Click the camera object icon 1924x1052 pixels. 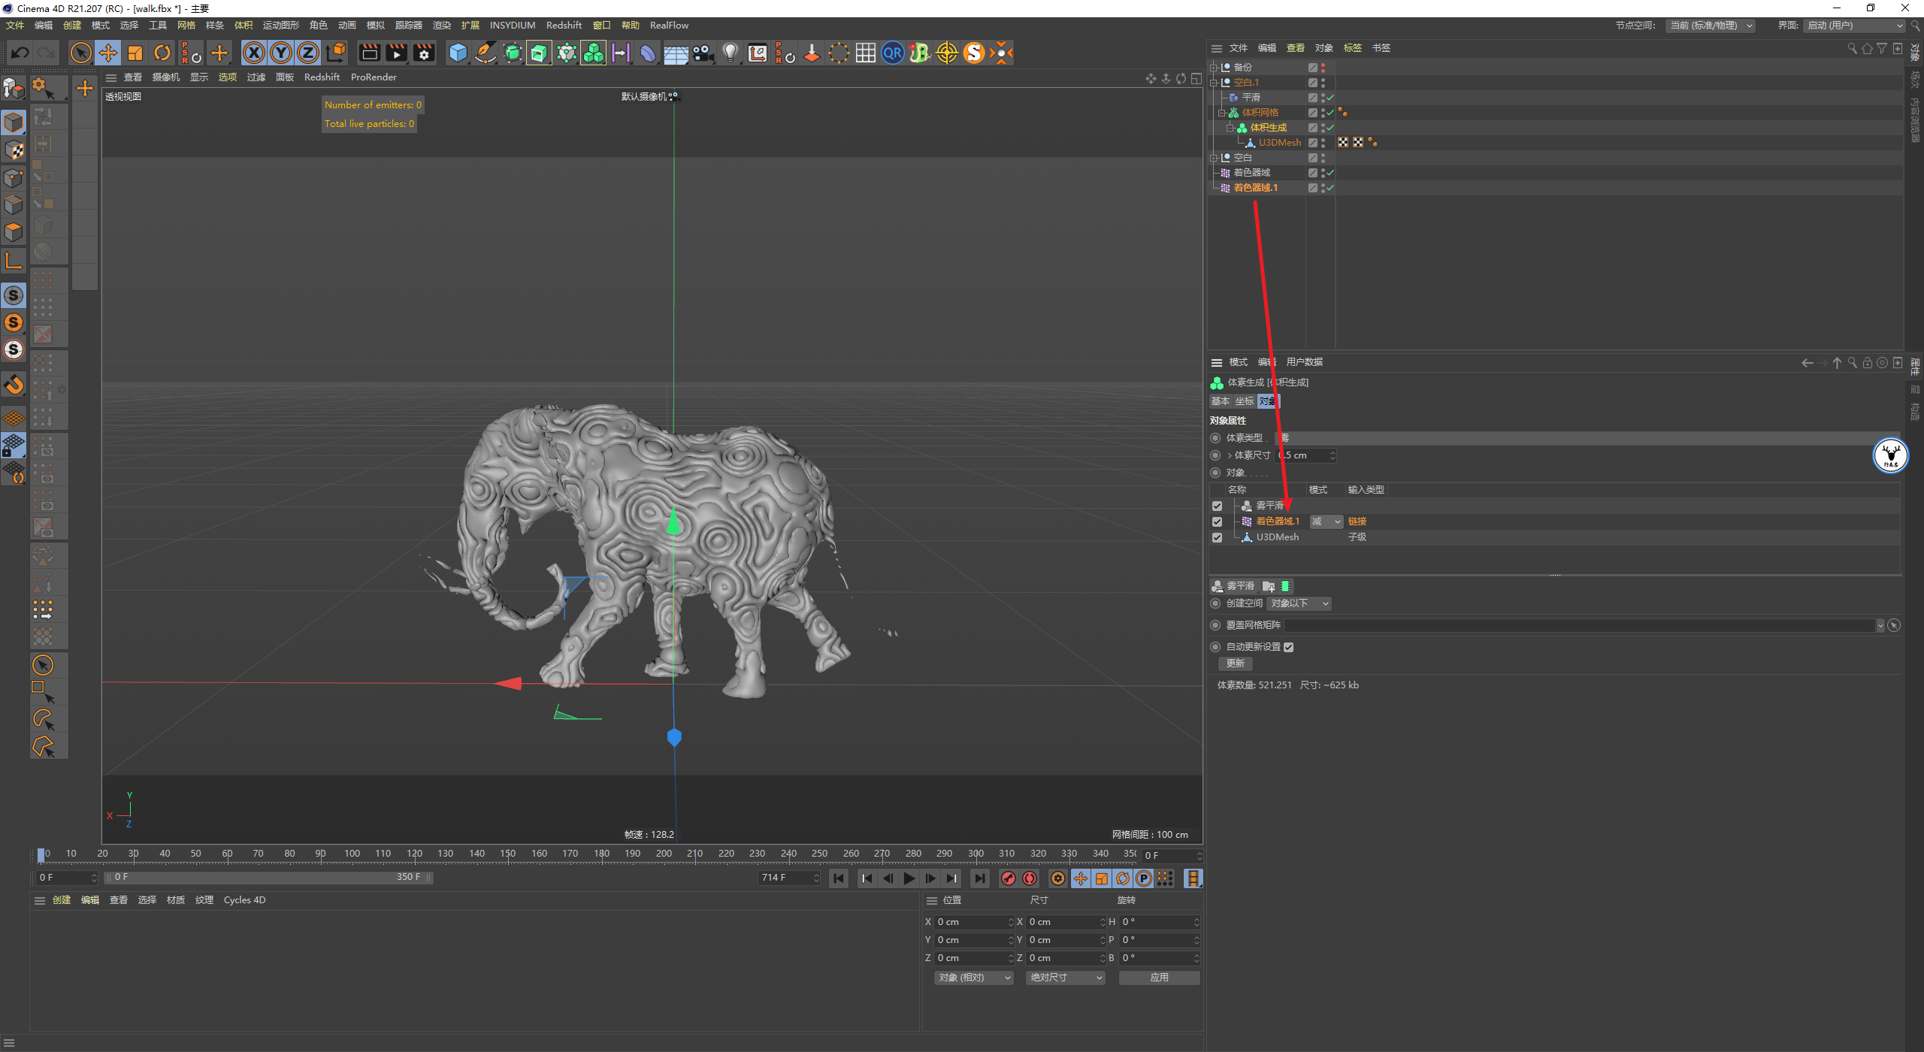tap(703, 53)
